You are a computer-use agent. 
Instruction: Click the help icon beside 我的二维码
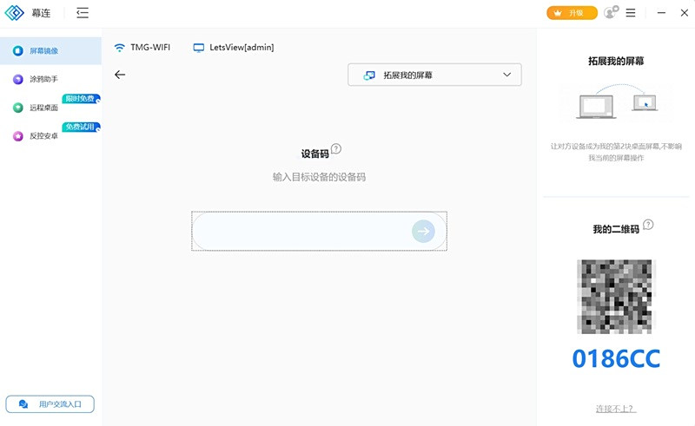(648, 225)
